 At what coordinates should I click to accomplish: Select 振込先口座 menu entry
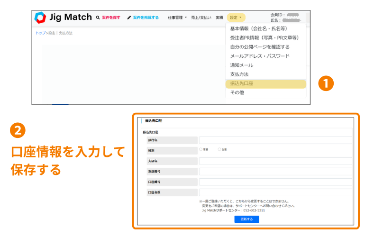(265, 83)
